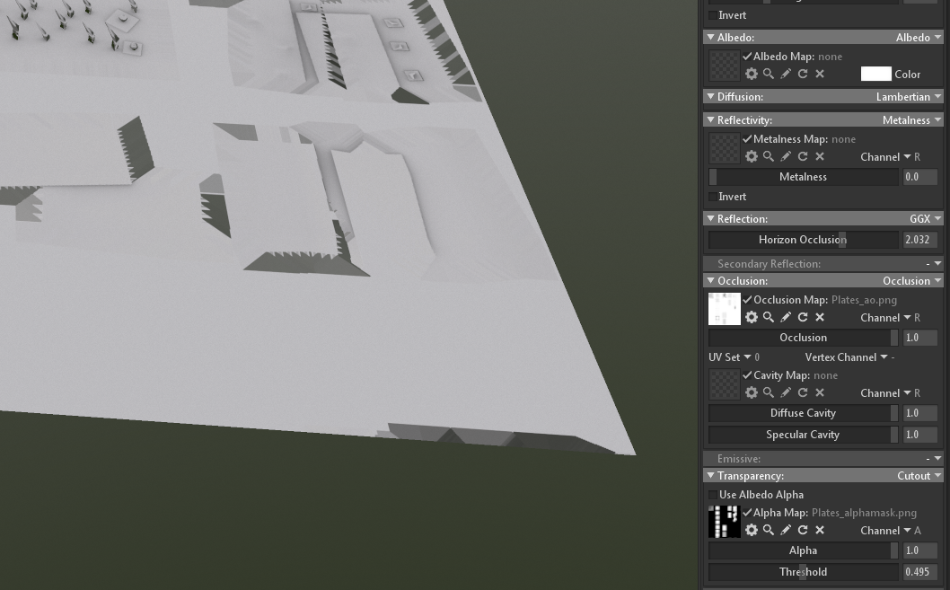Viewport: 950px width, 590px height.
Task: Toggle the Cavity Map checkmark
Action: pyautogui.click(x=747, y=375)
